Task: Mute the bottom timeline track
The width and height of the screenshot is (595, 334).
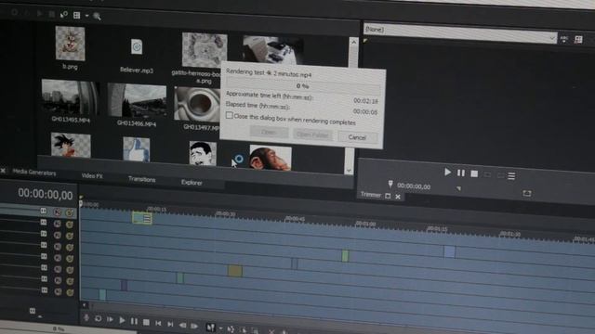Action: (58, 291)
